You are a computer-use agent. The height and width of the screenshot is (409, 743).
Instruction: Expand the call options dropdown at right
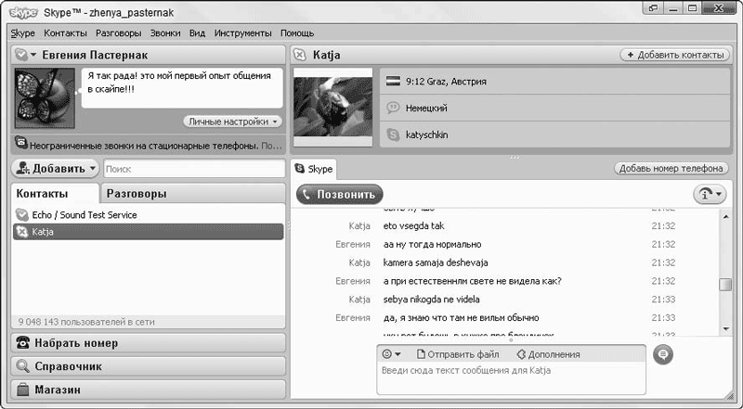(710, 195)
